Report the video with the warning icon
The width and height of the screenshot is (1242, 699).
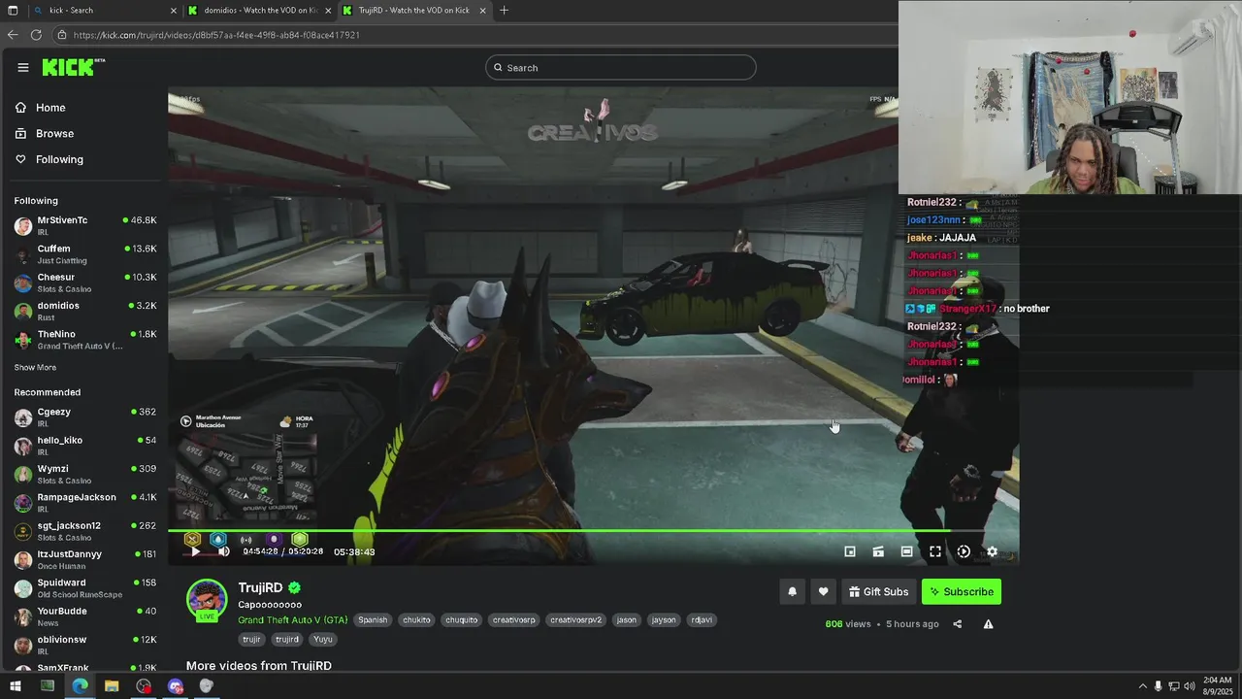pos(988,624)
